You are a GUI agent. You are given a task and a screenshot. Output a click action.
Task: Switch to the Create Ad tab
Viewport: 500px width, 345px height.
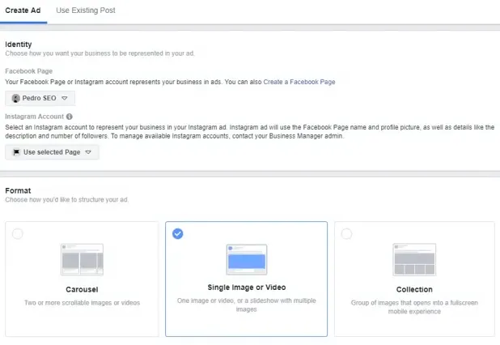[23, 11]
